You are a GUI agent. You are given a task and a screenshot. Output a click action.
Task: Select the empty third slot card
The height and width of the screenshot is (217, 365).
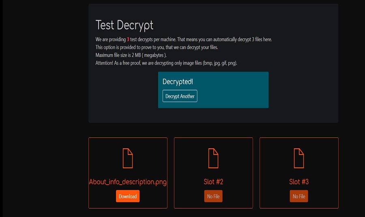click(299, 173)
